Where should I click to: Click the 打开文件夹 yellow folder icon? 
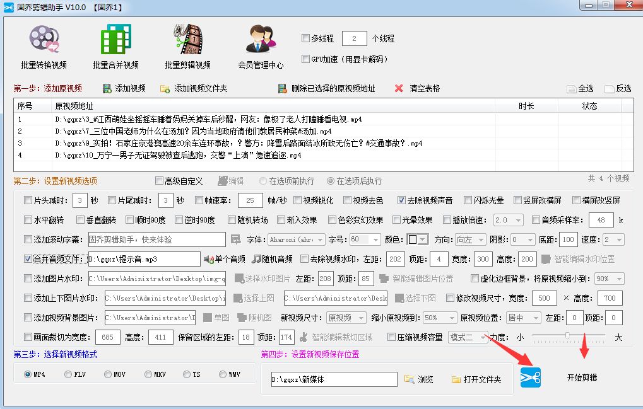(454, 379)
